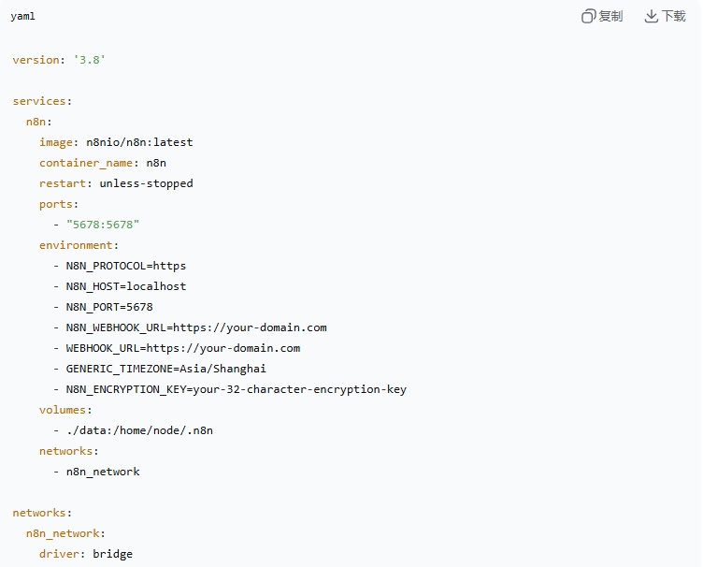Click the - n8n_network list entry
This screenshot has width=703, height=567.
pos(96,472)
